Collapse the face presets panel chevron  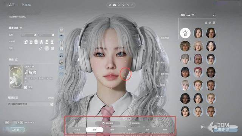pyautogui.click(x=214, y=15)
